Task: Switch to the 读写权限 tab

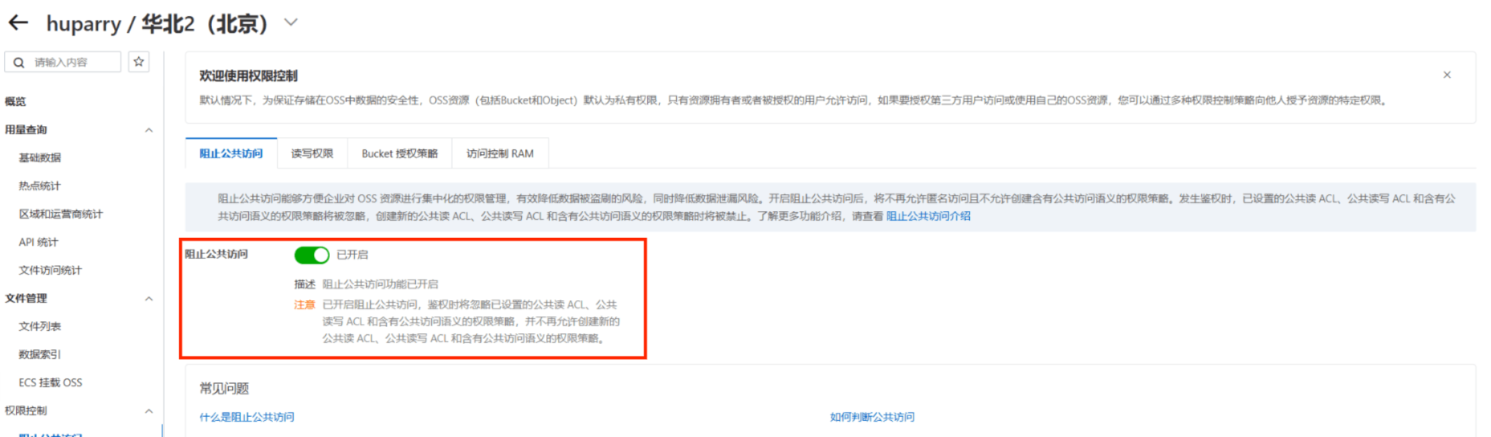Action: (312, 154)
